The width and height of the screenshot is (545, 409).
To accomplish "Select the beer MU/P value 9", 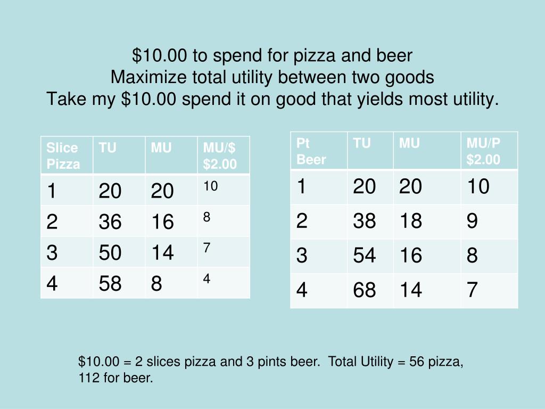I will (473, 220).
